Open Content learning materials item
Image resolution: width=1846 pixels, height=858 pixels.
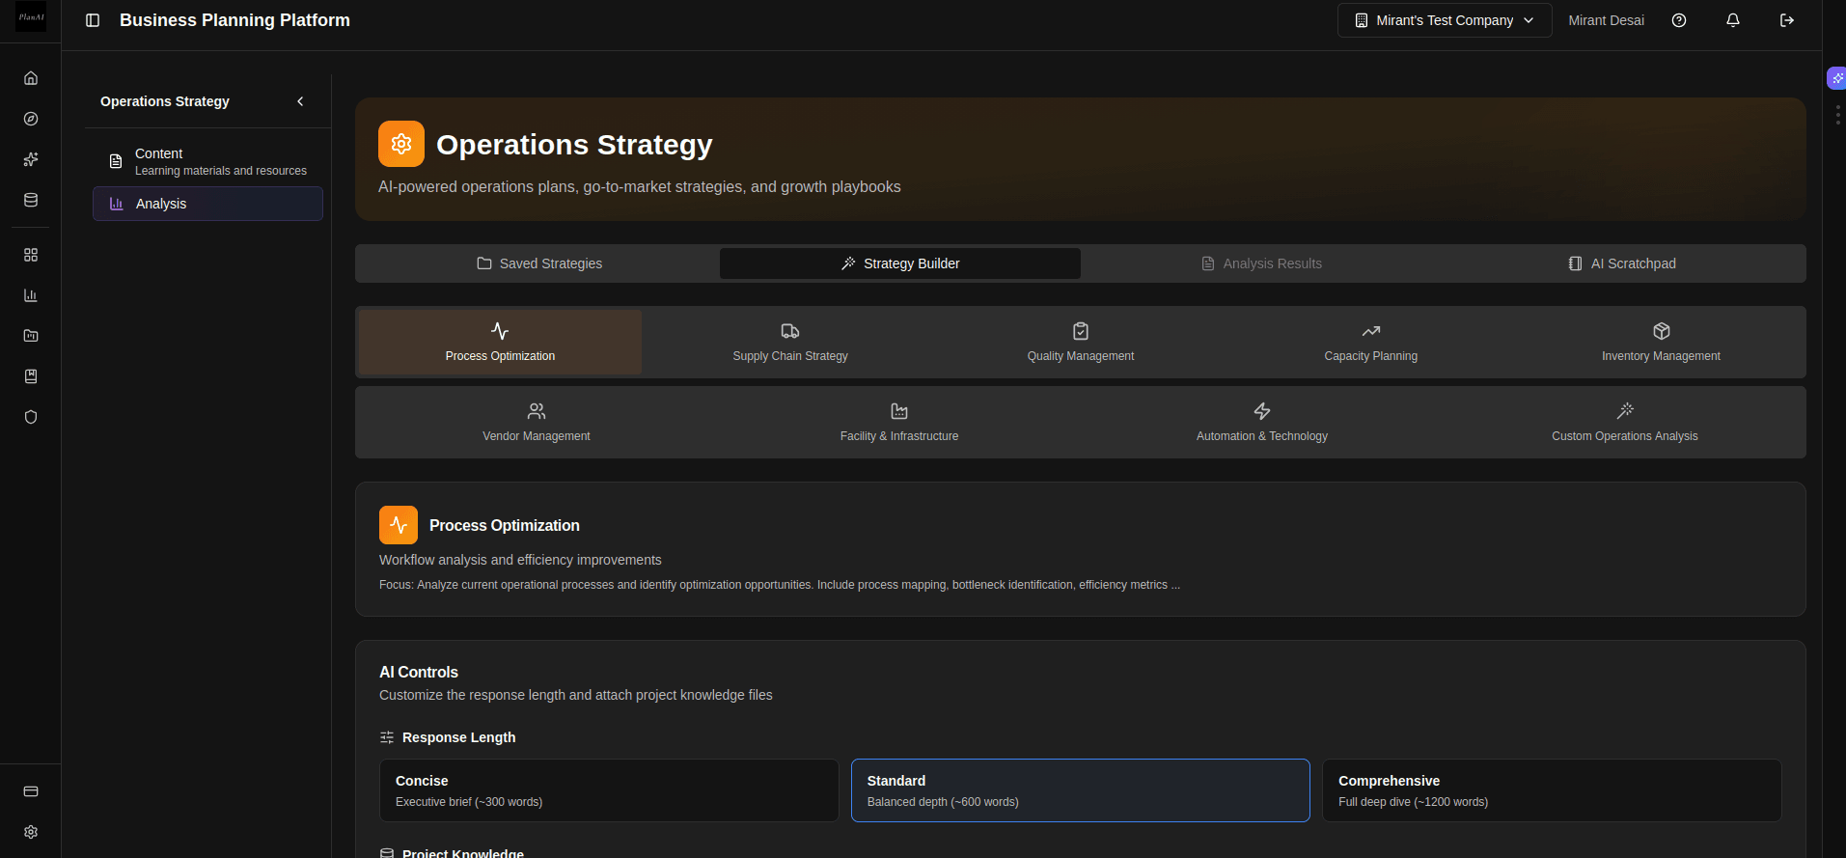[x=207, y=161]
